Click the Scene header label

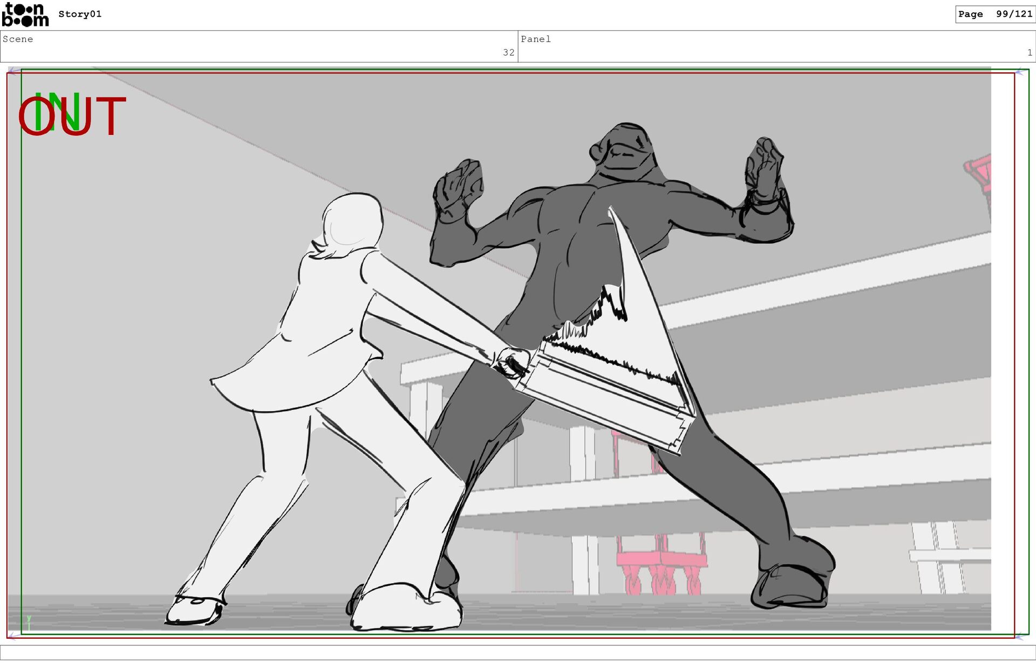coord(18,39)
